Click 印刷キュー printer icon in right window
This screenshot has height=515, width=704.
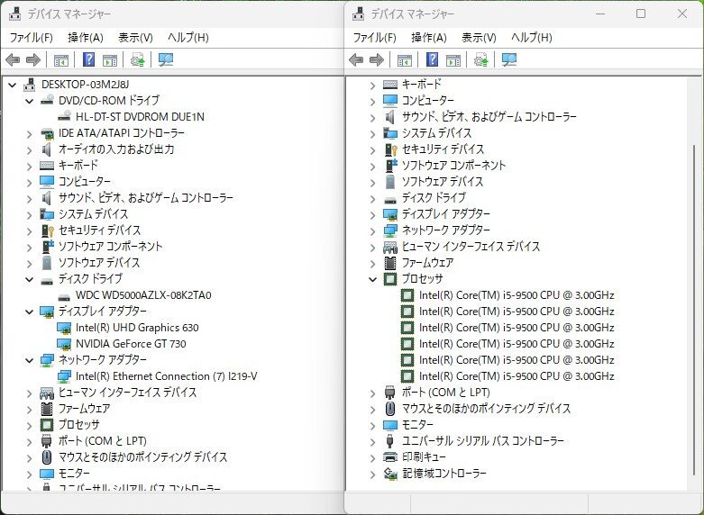[390, 457]
